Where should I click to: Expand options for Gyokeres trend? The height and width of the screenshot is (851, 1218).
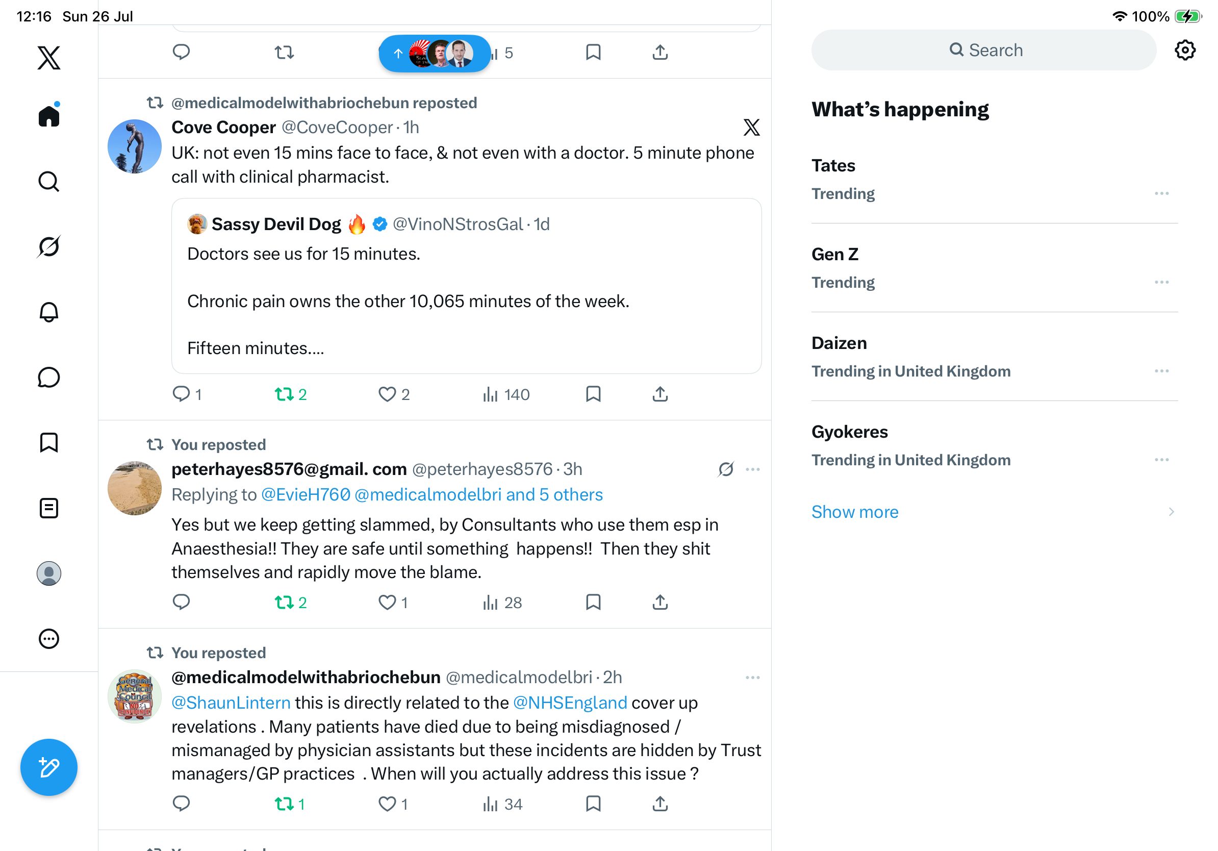[1161, 460]
